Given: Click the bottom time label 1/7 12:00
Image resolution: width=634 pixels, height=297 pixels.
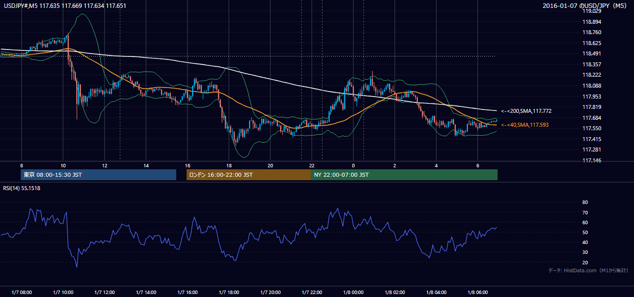Looking at the screenshot, I should pyautogui.click(x=104, y=292).
